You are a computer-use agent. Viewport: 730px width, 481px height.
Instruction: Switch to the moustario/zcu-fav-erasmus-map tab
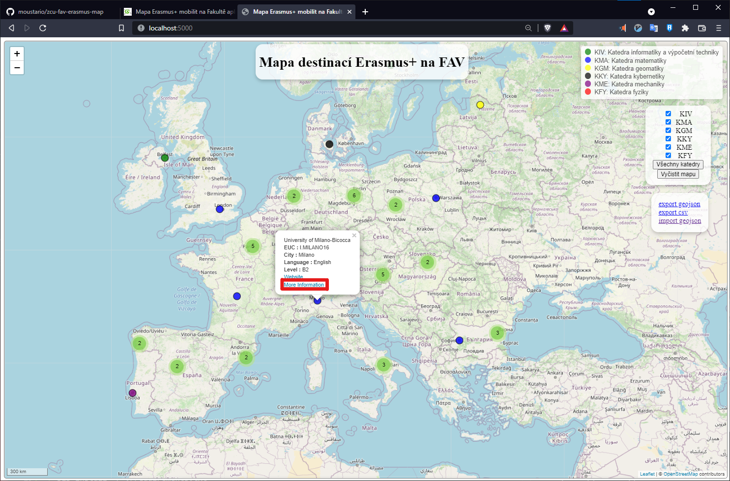[60, 12]
